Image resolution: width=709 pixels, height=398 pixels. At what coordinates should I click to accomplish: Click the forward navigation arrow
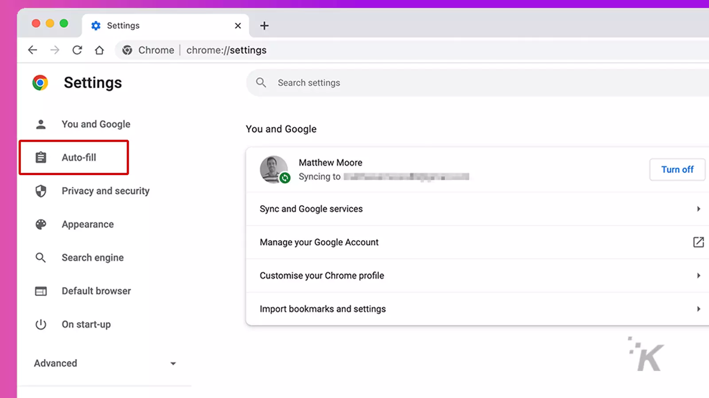point(55,50)
